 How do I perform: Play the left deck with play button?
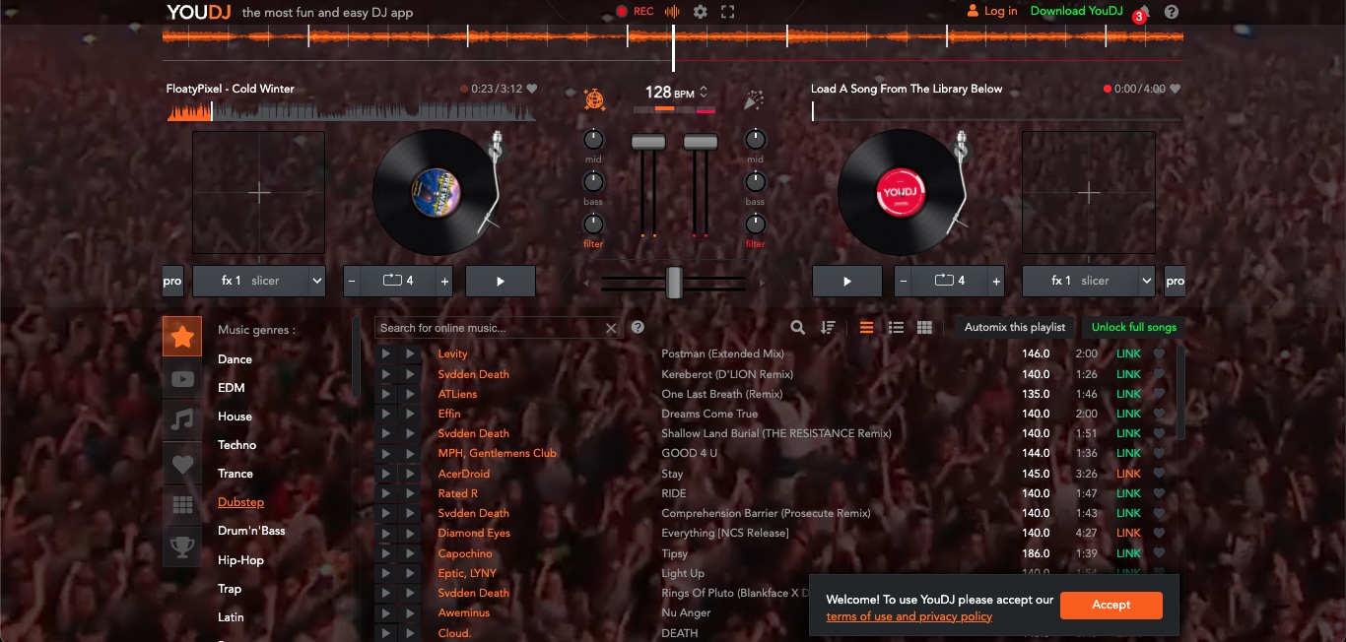pos(501,281)
